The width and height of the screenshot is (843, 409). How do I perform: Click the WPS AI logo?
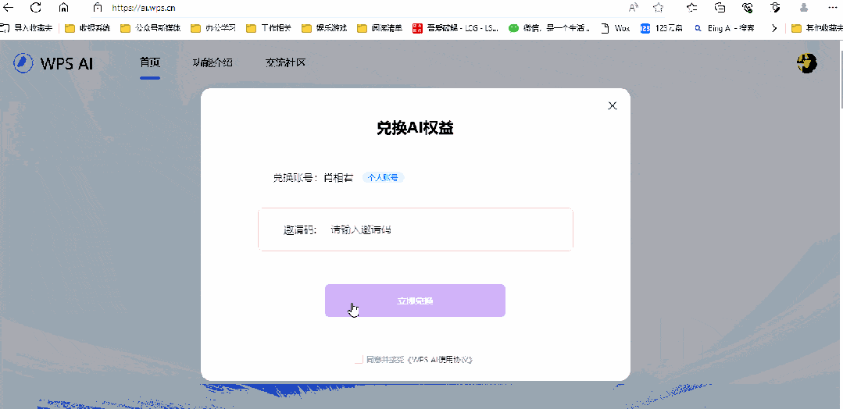coord(53,63)
